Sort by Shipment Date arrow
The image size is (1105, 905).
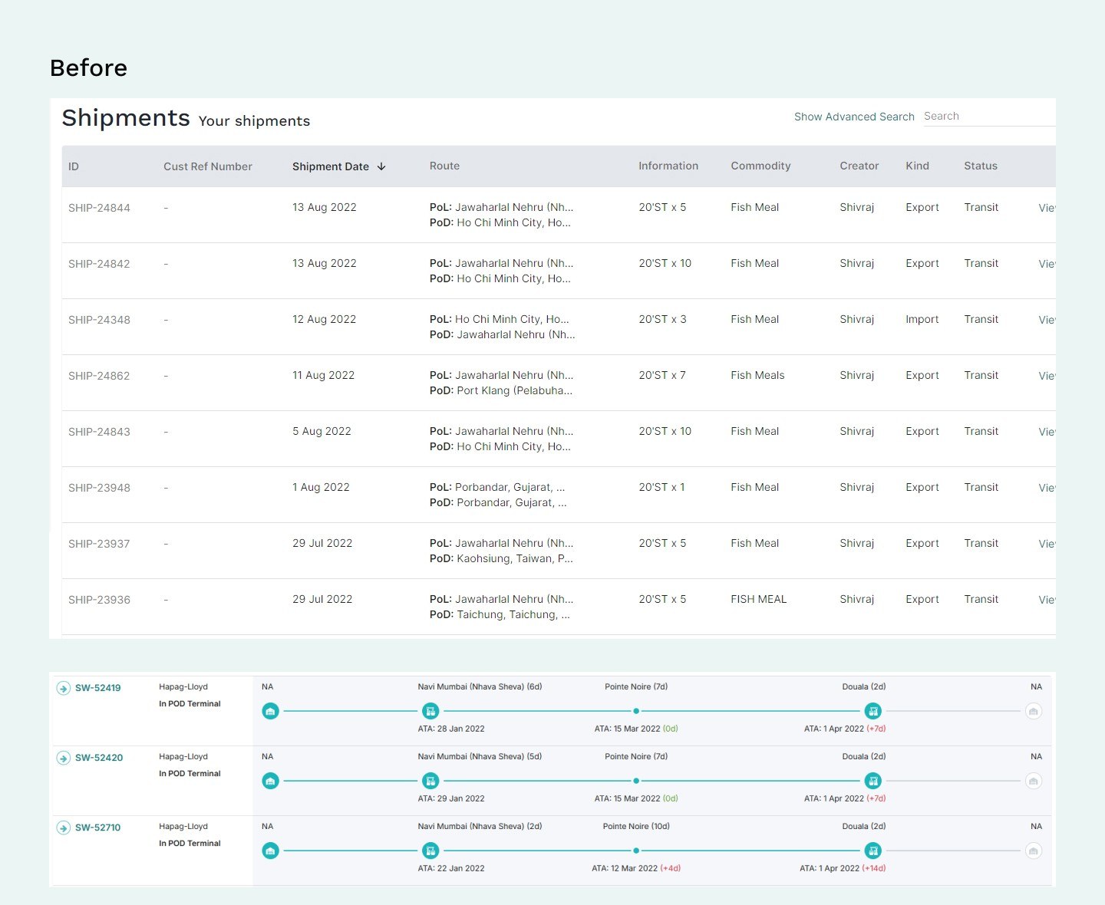[x=381, y=166]
